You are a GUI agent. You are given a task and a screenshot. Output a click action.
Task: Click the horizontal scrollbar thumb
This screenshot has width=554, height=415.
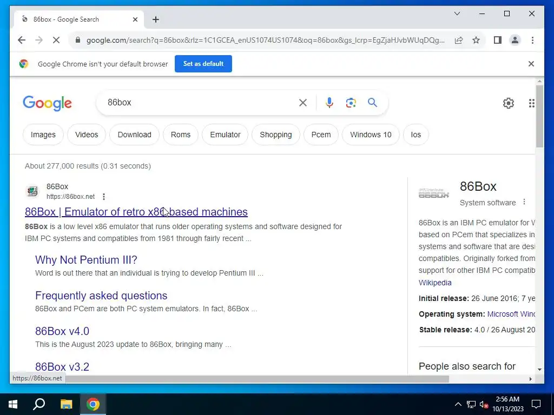click(x=257, y=379)
